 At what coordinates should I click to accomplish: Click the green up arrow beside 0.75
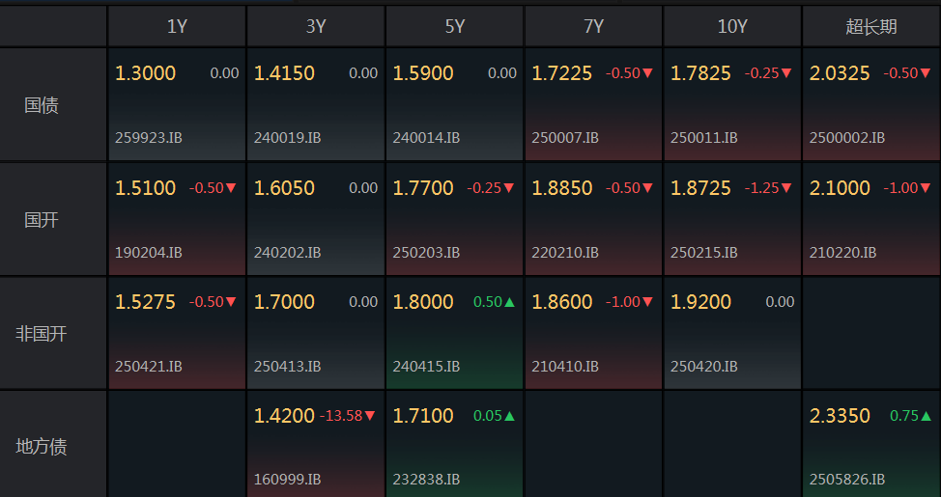(x=926, y=416)
